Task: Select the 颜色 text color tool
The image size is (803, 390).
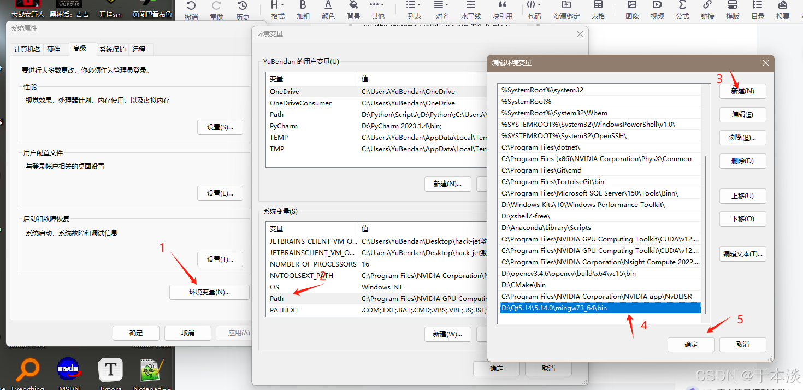Action: (x=328, y=5)
